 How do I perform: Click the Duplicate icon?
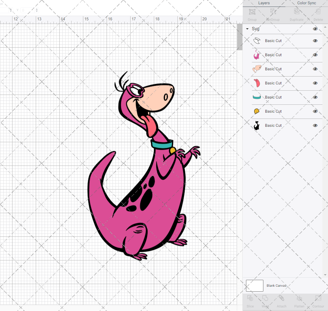(x=297, y=11)
